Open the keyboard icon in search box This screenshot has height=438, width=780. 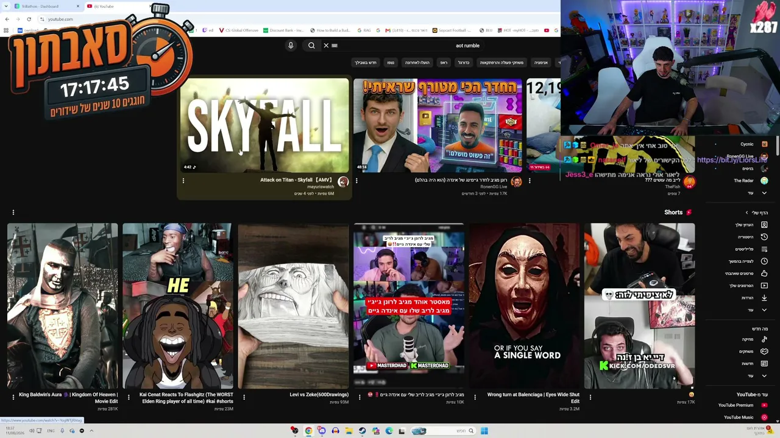point(335,46)
